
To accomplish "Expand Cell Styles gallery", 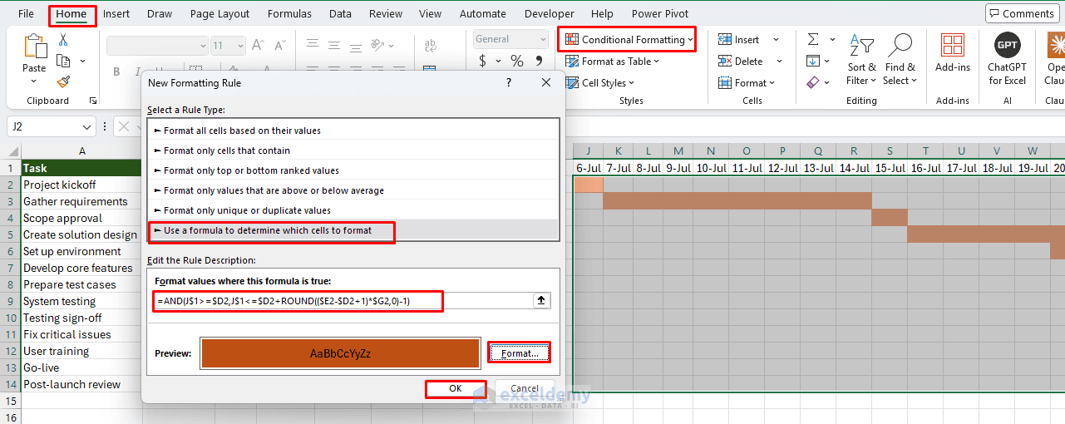I will click(599, 82).
